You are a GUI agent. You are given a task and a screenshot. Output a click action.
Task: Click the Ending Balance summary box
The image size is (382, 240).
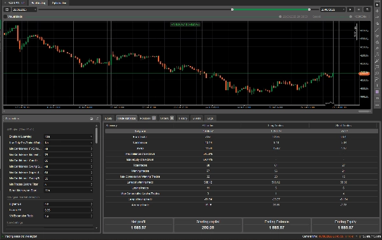click(276, 225)
